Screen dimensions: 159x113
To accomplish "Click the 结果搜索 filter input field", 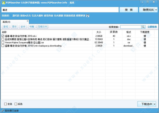I will point(131,27).
